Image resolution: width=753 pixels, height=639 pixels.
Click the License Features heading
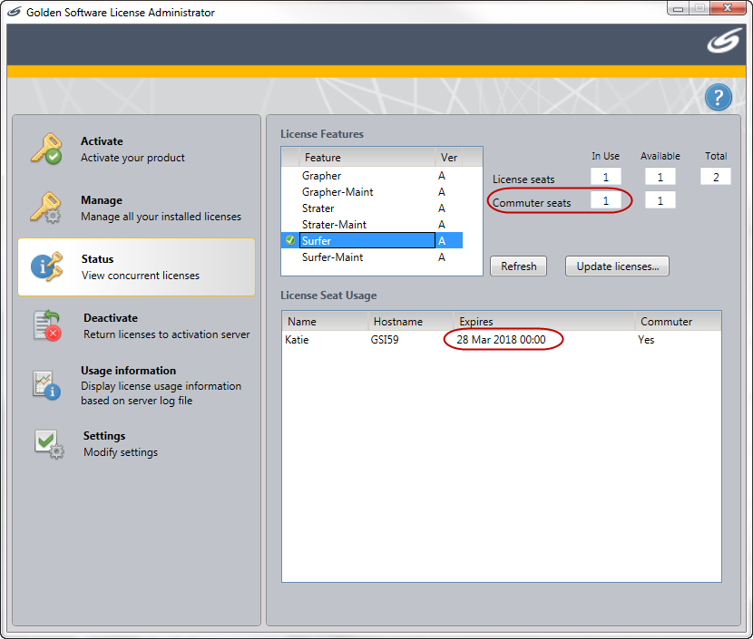coord(322,134)
